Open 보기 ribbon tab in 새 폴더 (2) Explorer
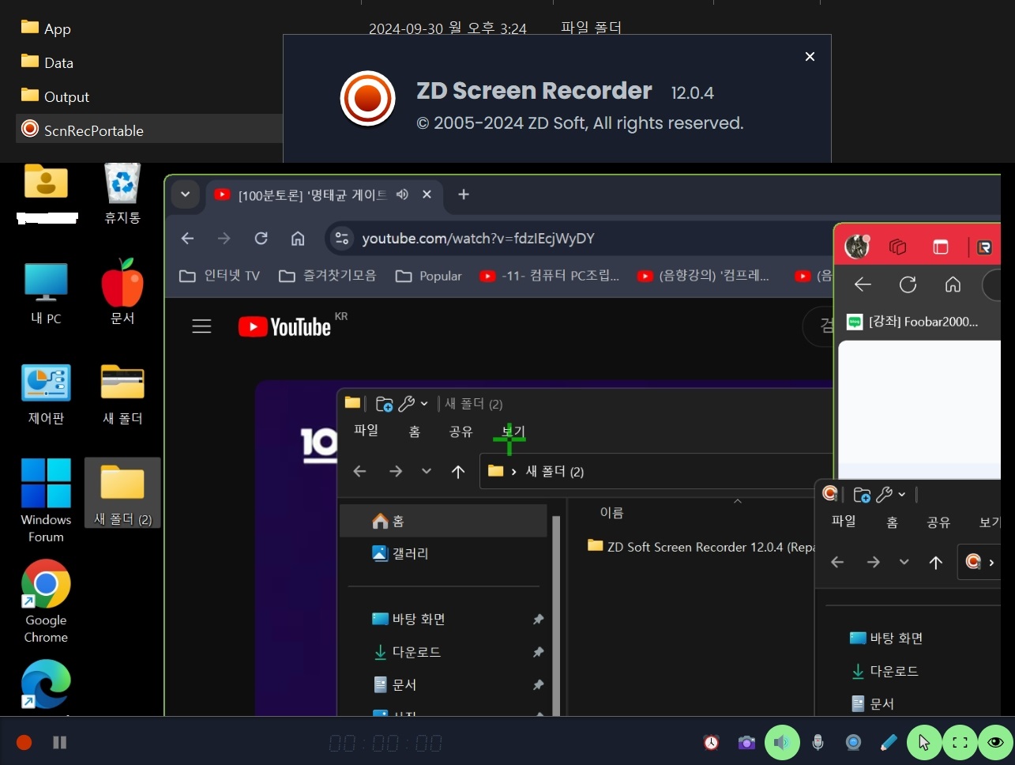The image size is (1015, 765). [x=513, y=431]
